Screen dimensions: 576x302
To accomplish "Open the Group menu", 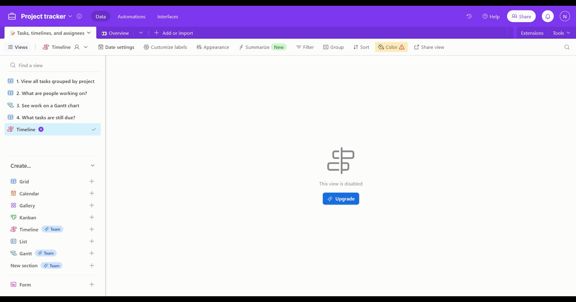I will point(333,47).
